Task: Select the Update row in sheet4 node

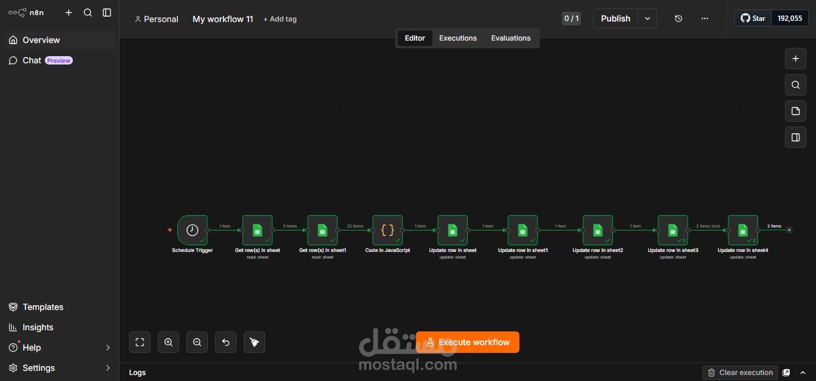Action: click(743, 230)
